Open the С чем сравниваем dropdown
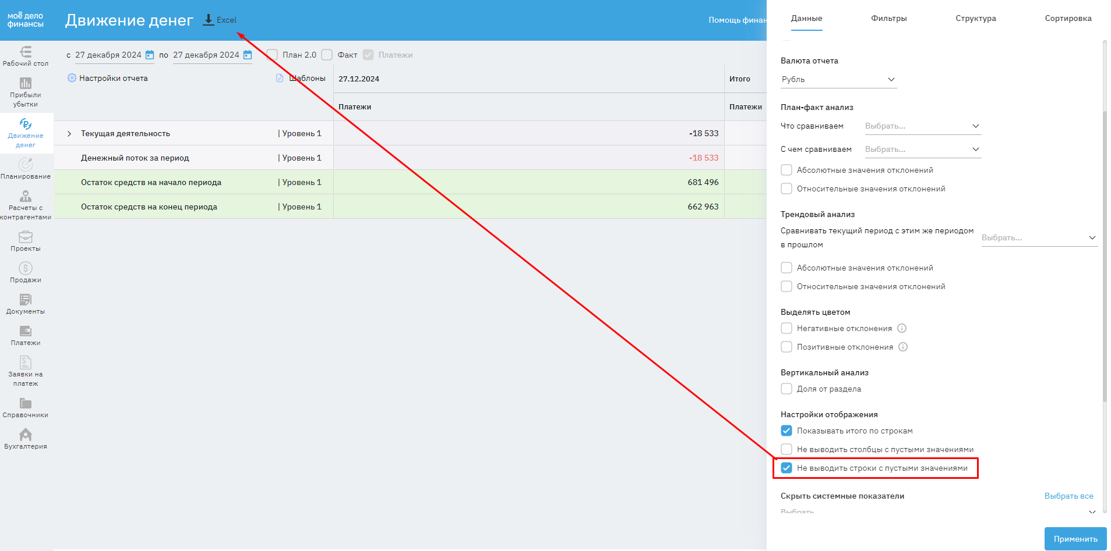 (922, 150)
